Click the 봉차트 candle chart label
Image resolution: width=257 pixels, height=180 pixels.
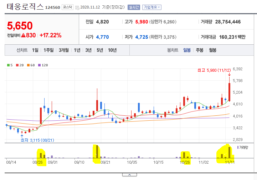point(173,50)
